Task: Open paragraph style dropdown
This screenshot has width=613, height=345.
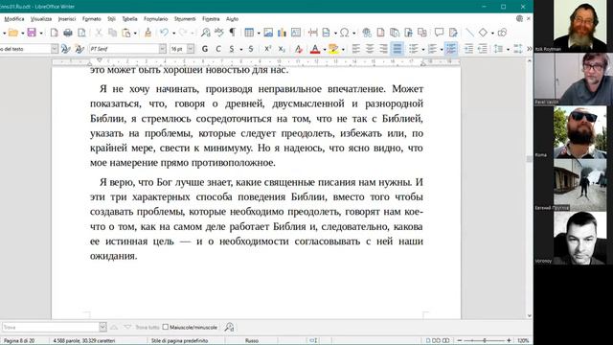Action: coord(55,49)
